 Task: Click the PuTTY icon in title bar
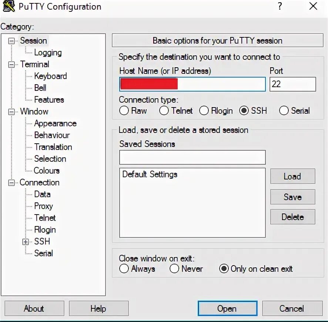9,6
